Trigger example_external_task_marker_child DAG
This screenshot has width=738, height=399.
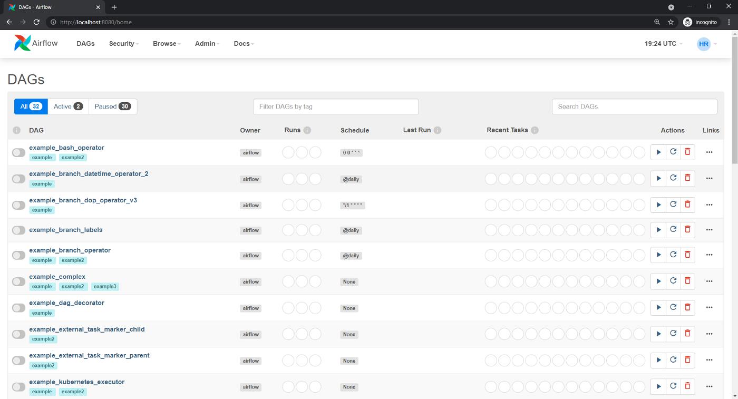coord(658,334)
